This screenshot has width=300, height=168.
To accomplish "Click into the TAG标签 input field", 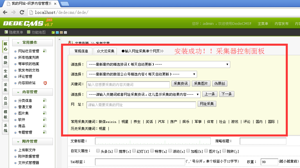I will (x=140, y=162).
